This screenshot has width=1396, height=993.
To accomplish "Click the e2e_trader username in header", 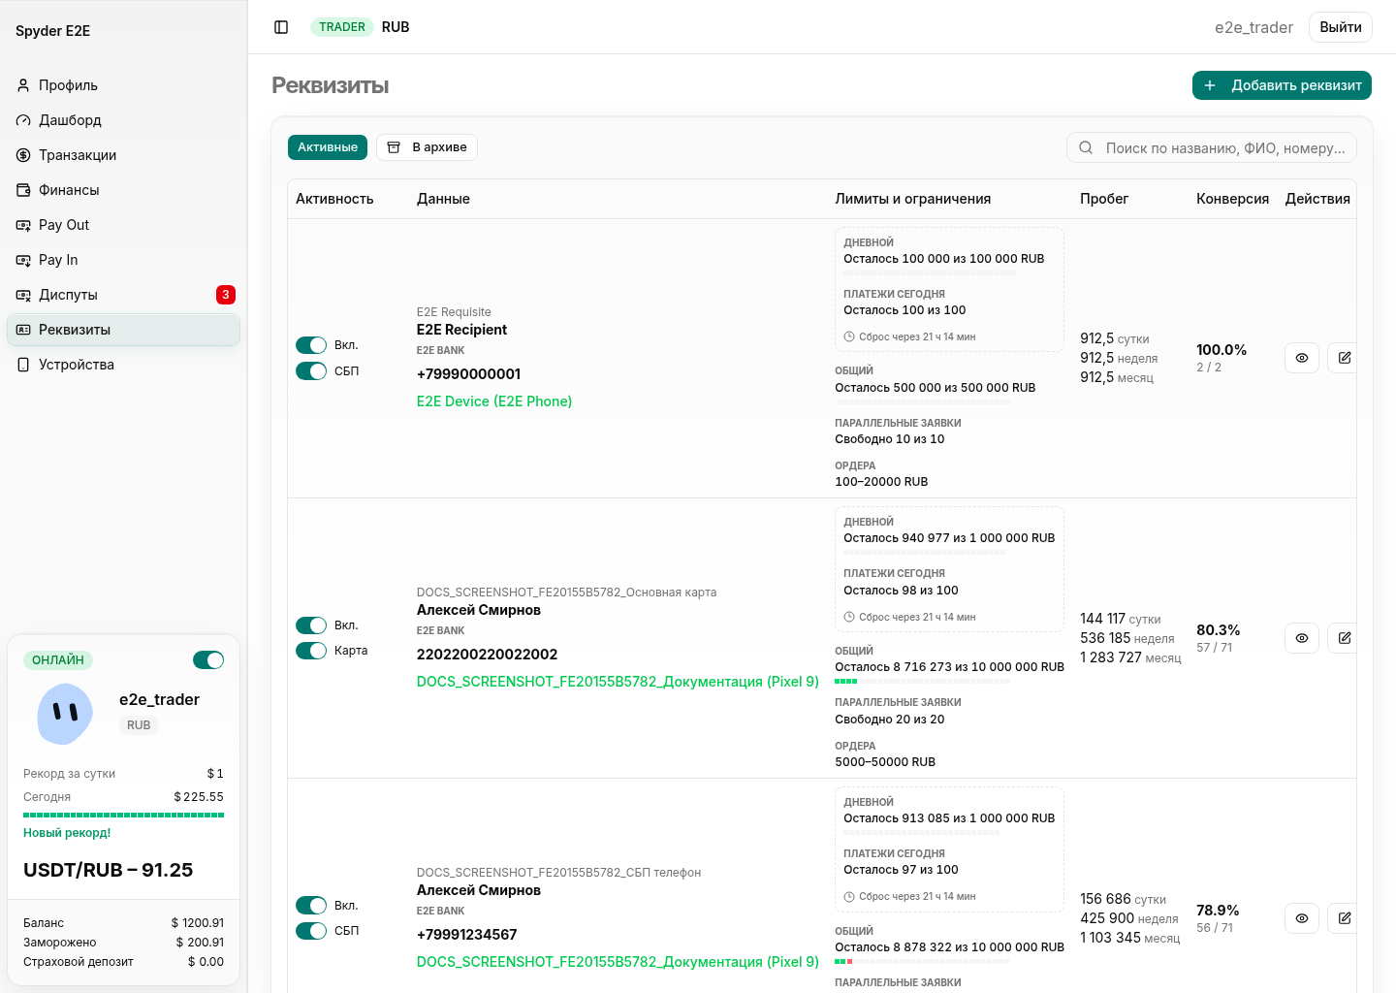I will tap(1253, 27).
